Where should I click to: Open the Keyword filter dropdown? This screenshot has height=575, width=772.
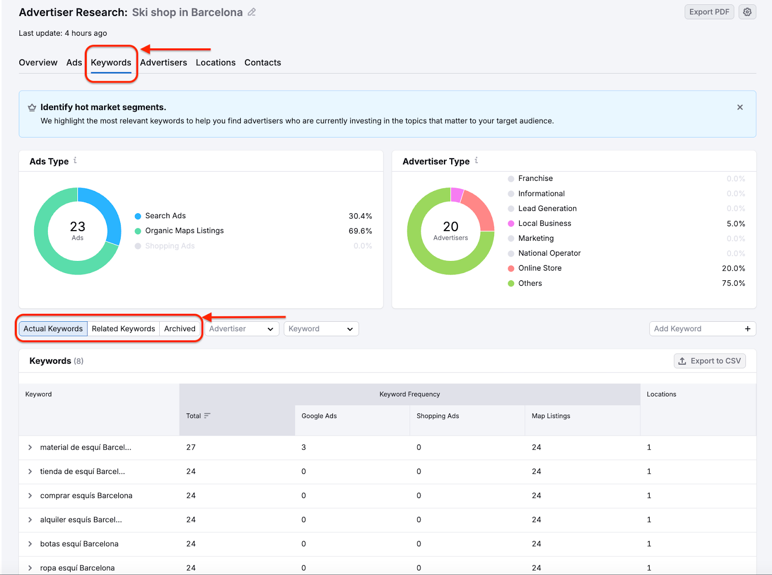(321, 329)
